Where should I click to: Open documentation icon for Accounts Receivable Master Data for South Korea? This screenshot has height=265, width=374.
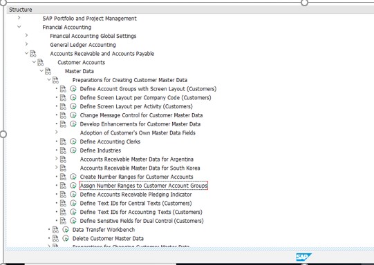[x=63, y=168]
